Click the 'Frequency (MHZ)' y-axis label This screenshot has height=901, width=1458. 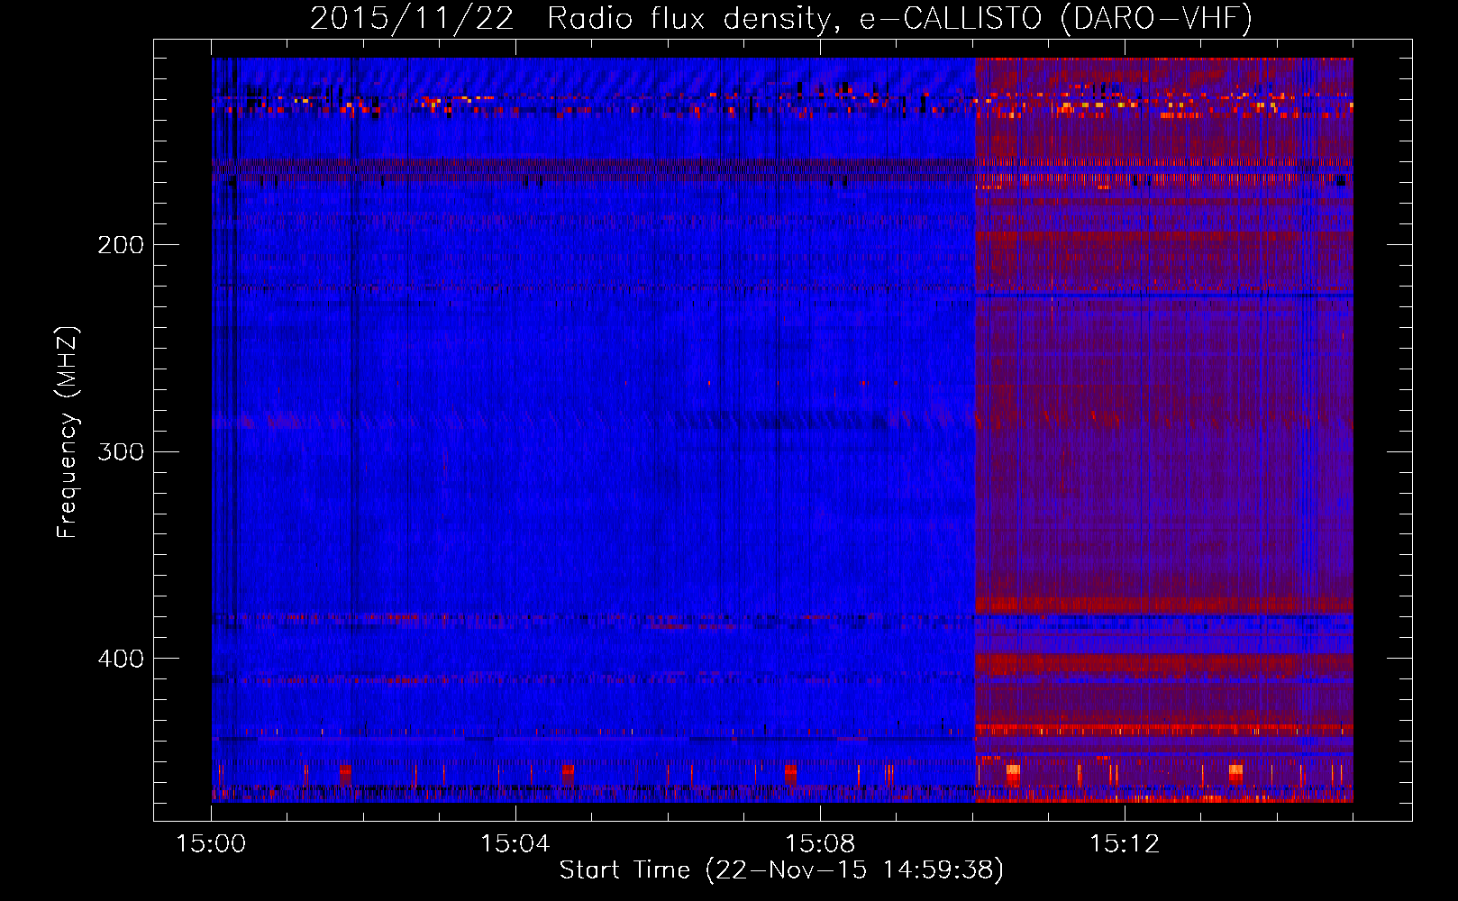[x=68, y=432]
